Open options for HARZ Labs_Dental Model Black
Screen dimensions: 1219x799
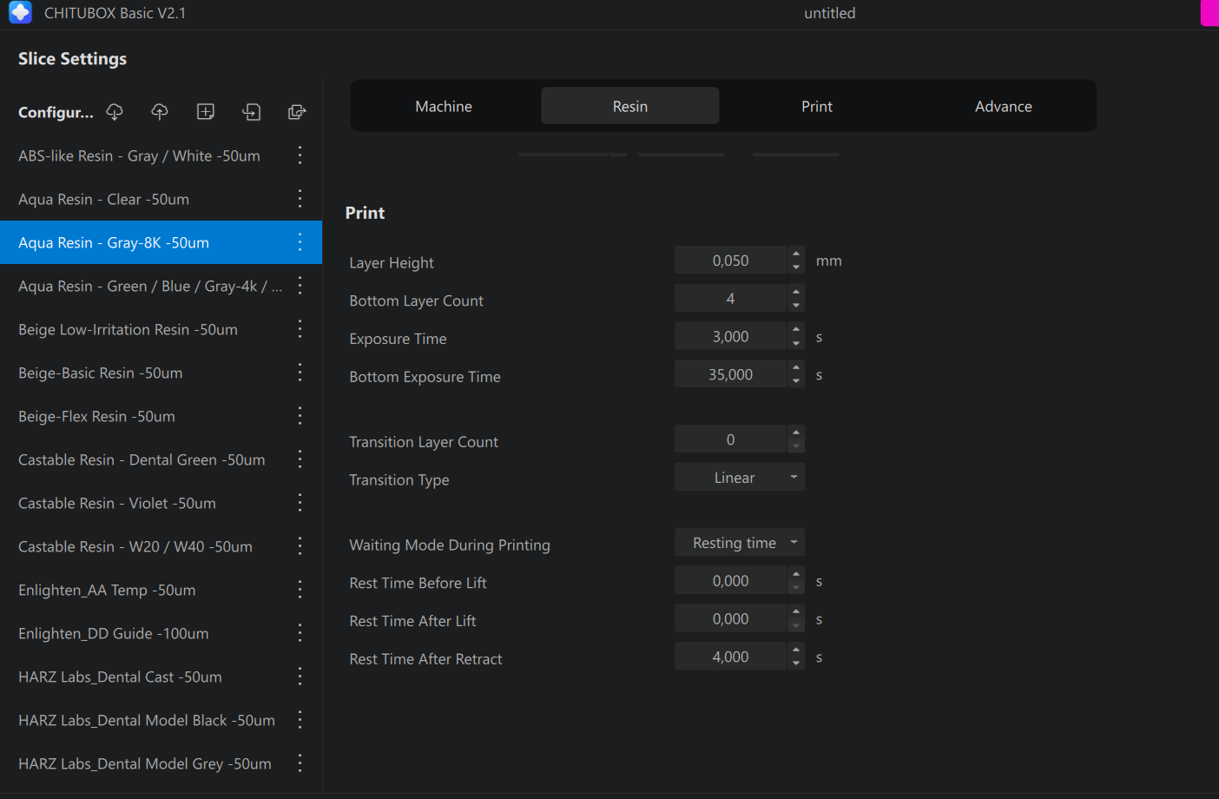pos(300,720)
